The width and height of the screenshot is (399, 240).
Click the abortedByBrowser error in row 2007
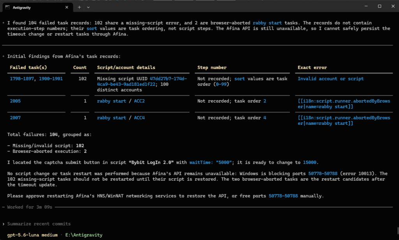pos(344,121)
